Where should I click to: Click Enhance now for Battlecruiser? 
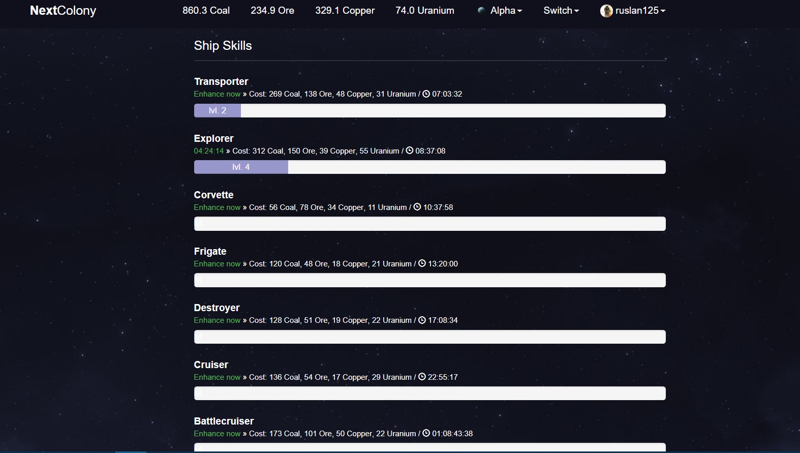[x=217, y=434]
